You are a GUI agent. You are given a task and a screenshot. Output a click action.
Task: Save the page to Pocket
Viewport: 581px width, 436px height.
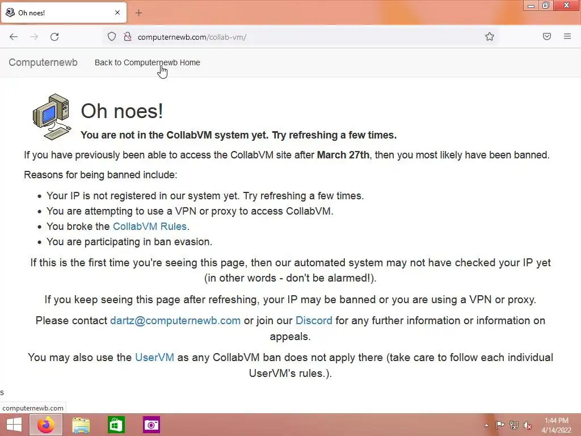(547, 36)
